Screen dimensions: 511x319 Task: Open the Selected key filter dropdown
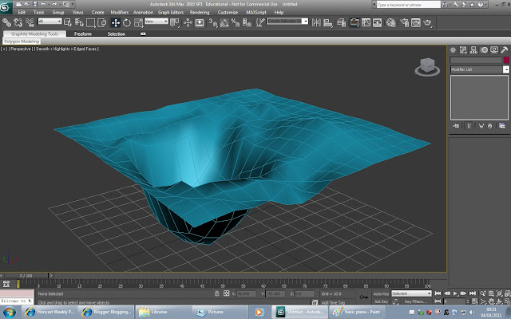tap(411, 293)
